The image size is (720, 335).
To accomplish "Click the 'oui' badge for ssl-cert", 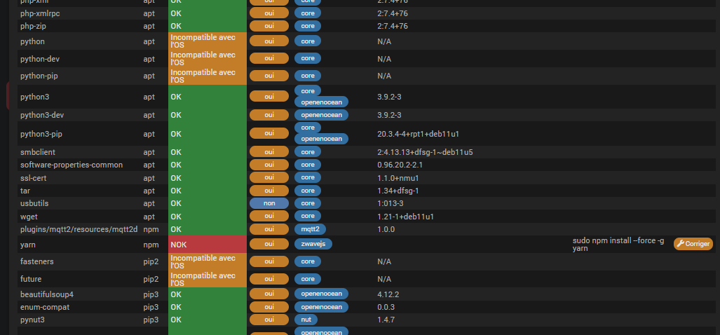I will pos(269,178).
